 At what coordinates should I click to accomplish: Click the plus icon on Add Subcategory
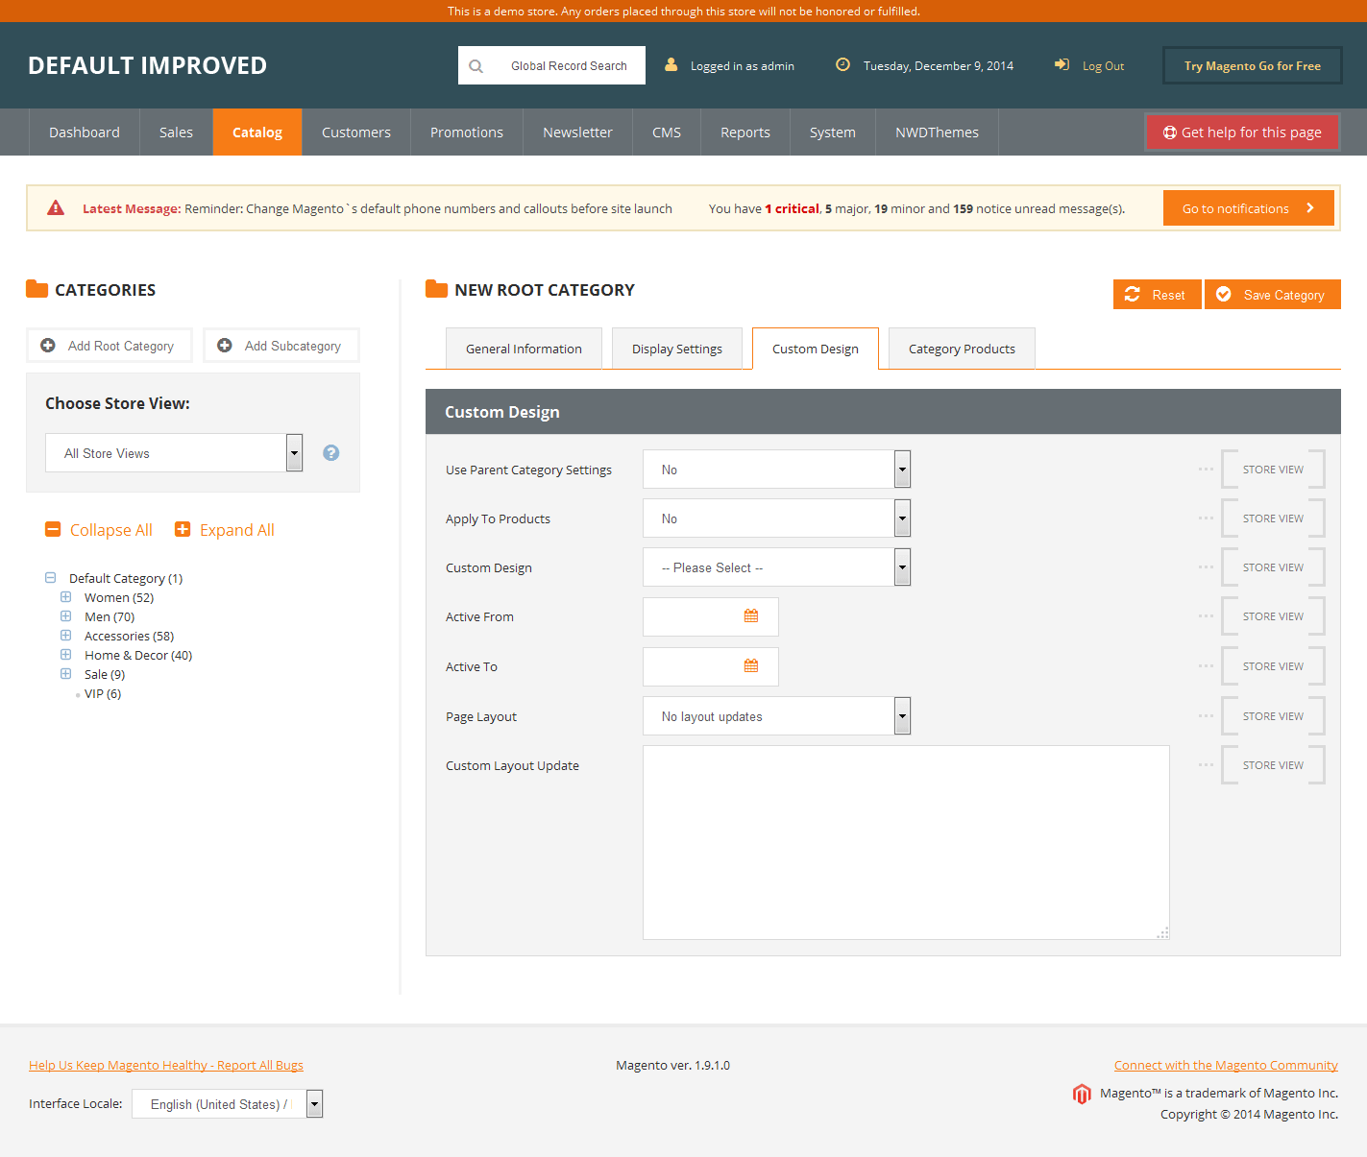click(225, 345)
